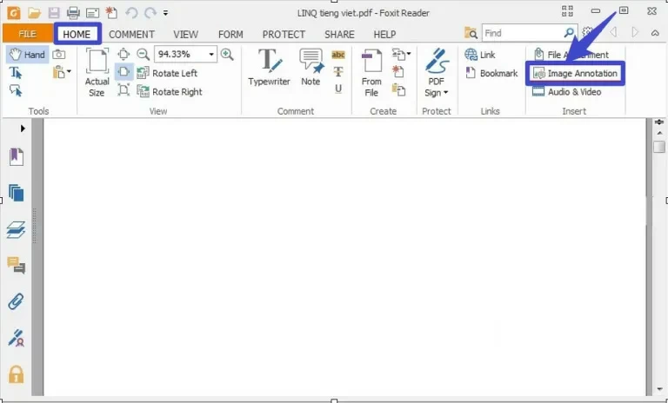Select the SnapShot camera tool

pos(59,54)
